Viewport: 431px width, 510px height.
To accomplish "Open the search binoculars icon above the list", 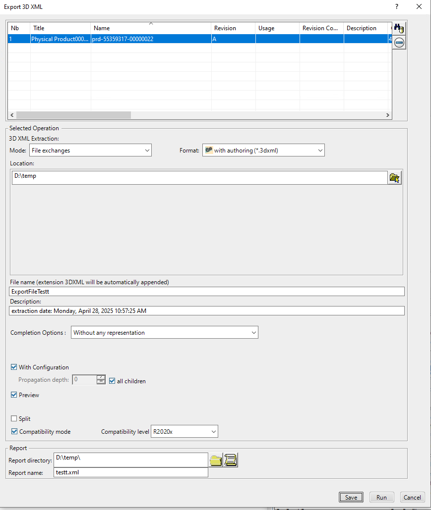I will pos(398,28).
